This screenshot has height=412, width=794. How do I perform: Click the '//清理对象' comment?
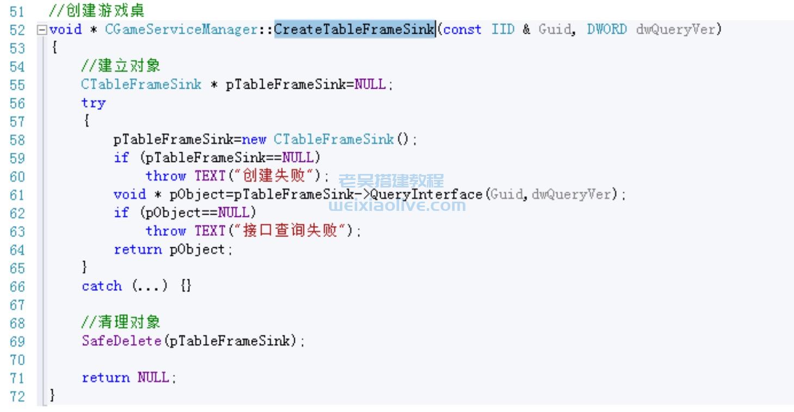click(121, 322)
